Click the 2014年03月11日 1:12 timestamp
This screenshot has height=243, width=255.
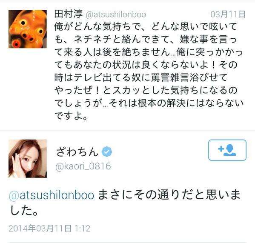coord(49,228)
